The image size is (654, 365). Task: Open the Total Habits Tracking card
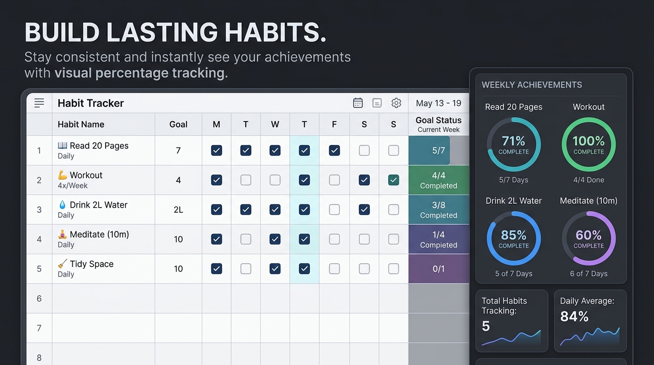point(511,321)
